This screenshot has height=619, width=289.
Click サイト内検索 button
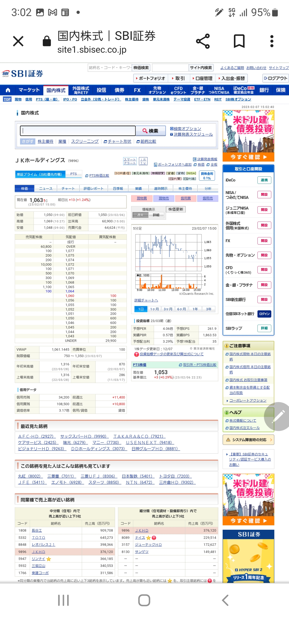(x=201, y=68)
